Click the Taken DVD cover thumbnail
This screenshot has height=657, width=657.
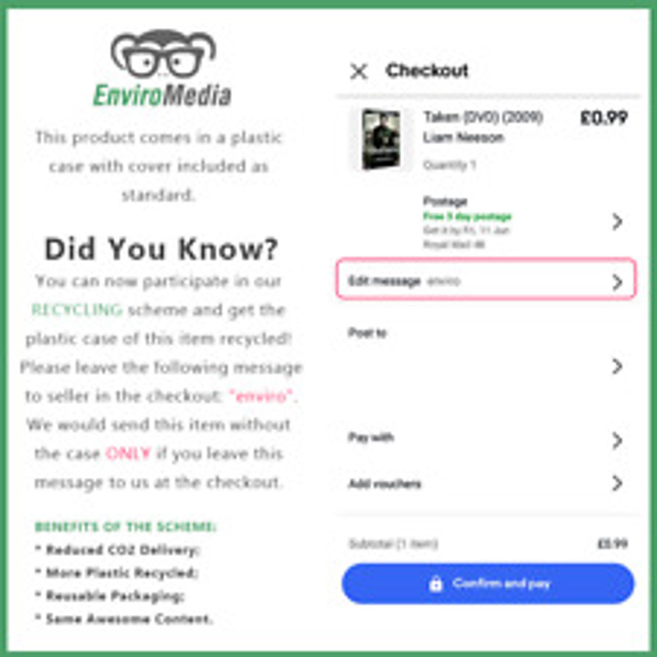[380, 139]
